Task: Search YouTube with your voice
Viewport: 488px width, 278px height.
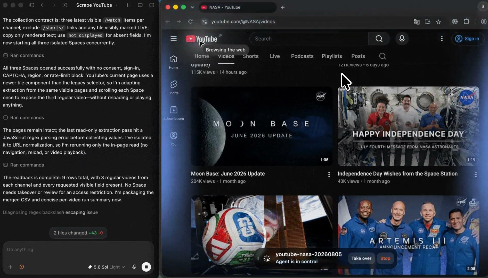Action: click(402, 39)
